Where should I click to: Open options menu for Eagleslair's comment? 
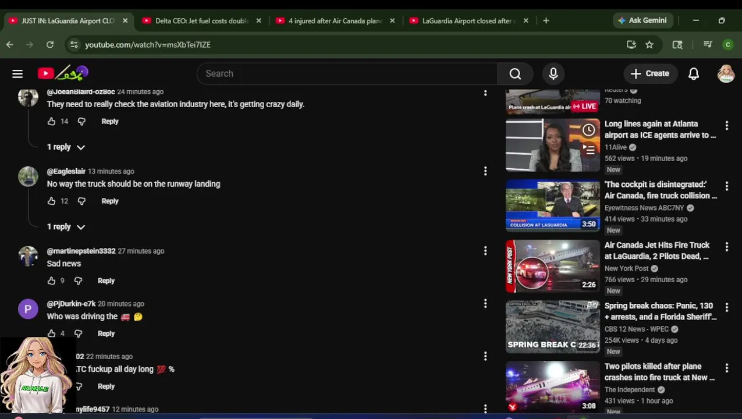pos(485,171)
